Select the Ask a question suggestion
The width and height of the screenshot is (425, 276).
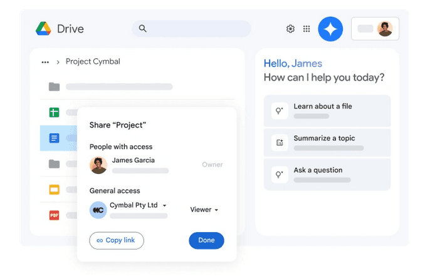coord(327,175)
